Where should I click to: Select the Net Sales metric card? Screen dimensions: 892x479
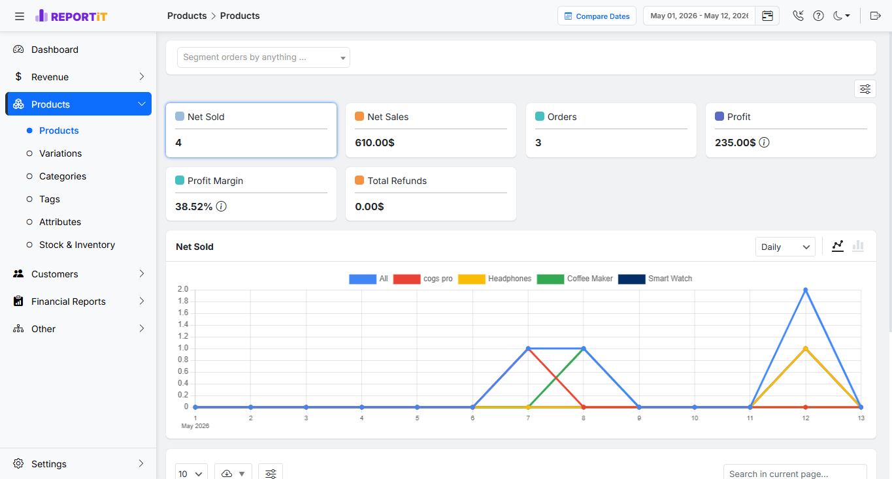pyautogui.click(x=431, y=130)
